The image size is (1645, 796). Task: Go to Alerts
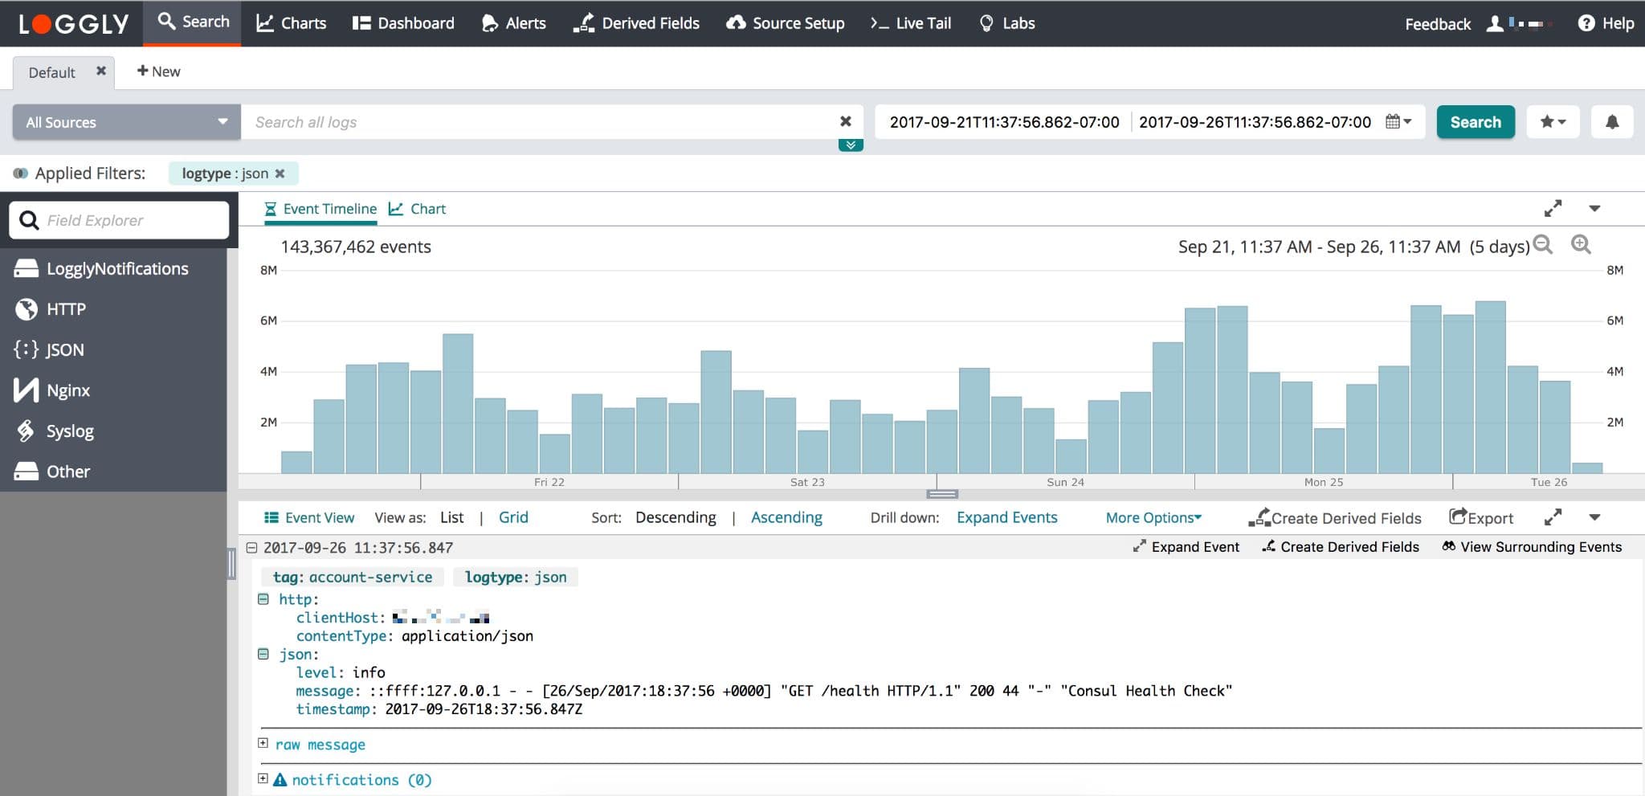click(x=514, y=23)
